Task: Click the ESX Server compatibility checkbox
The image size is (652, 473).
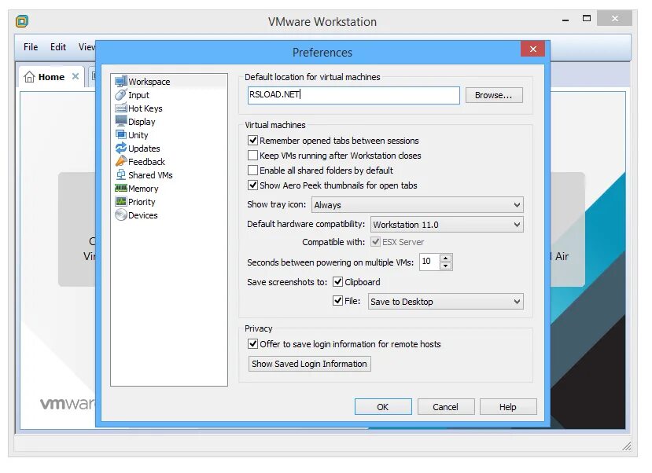Action: (x=375, y=242)
